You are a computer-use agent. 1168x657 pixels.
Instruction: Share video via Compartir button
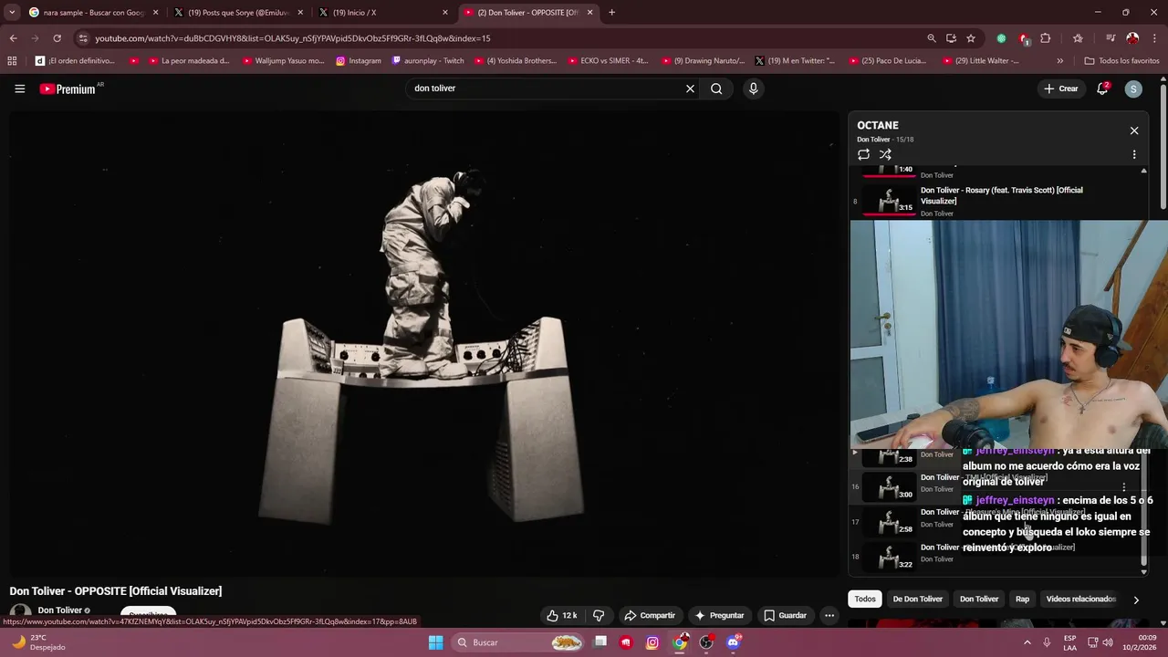point(650,615)
